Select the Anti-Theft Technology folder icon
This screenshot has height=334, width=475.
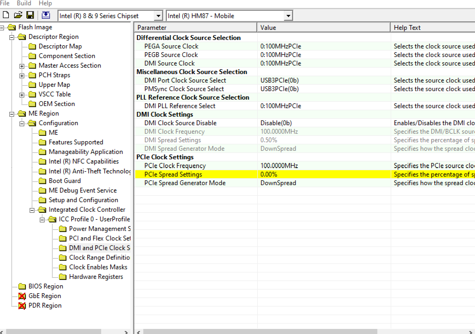click(42, 171)
